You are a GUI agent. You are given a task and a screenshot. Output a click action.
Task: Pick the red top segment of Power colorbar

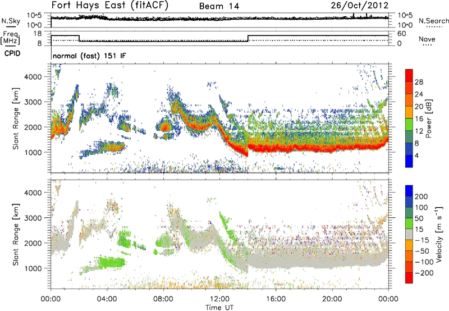[409, 75]
